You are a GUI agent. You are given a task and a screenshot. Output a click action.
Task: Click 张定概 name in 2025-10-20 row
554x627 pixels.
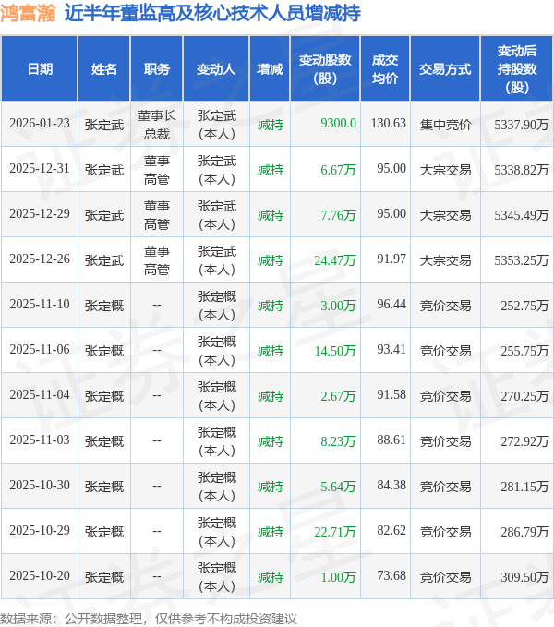104,576
